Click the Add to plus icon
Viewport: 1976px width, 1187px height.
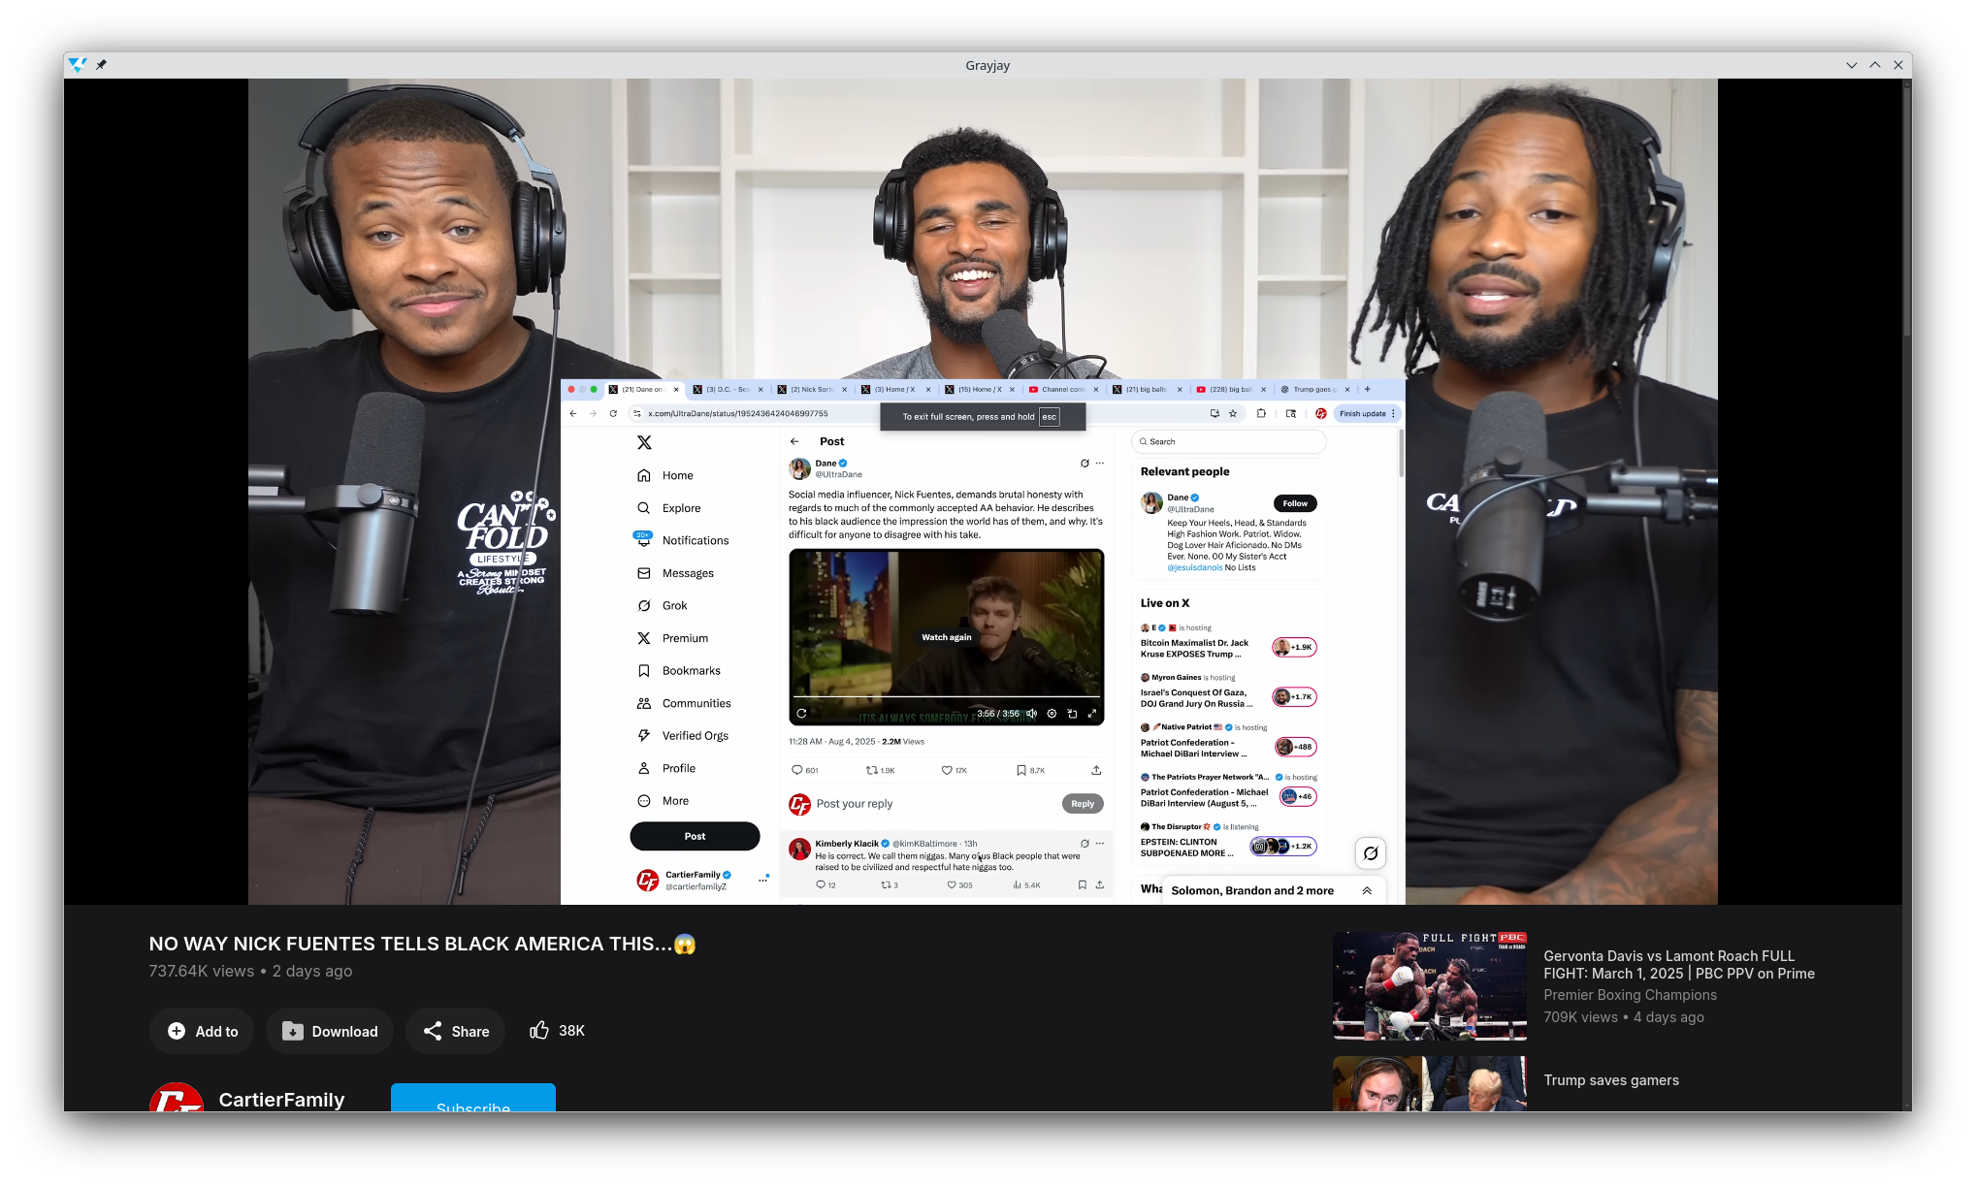click(x=177, y=1031)
